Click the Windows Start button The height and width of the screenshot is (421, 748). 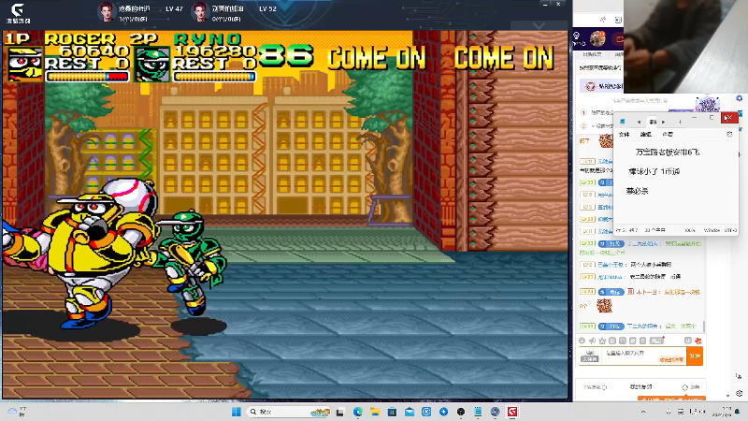(x=237, y=412)
